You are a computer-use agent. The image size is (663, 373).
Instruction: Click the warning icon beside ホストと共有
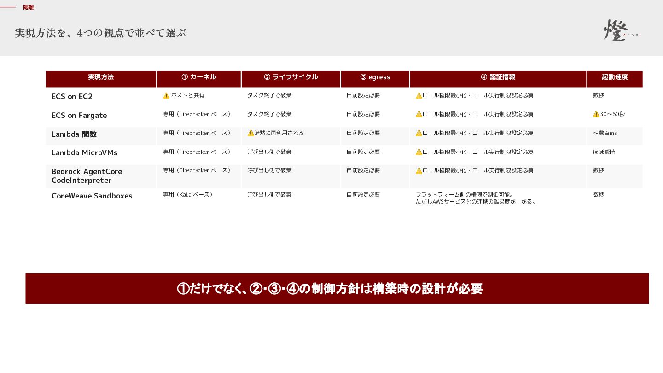pyautogui.click(x=166, y=96)
